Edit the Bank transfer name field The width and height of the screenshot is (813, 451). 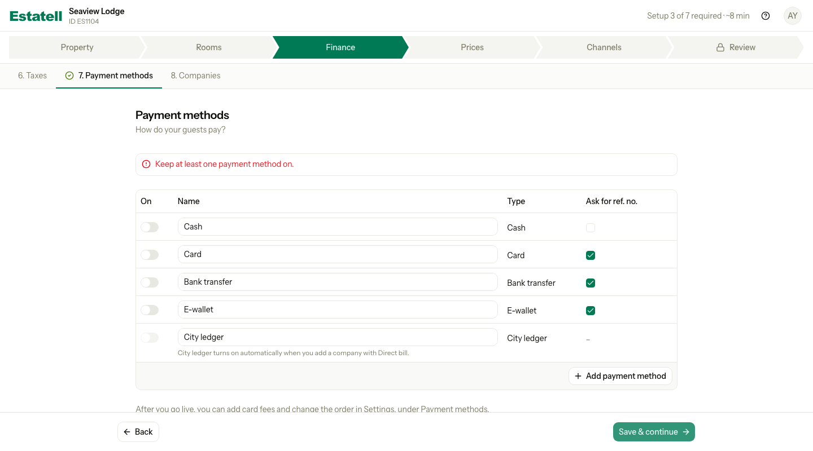tap(338, 282)
